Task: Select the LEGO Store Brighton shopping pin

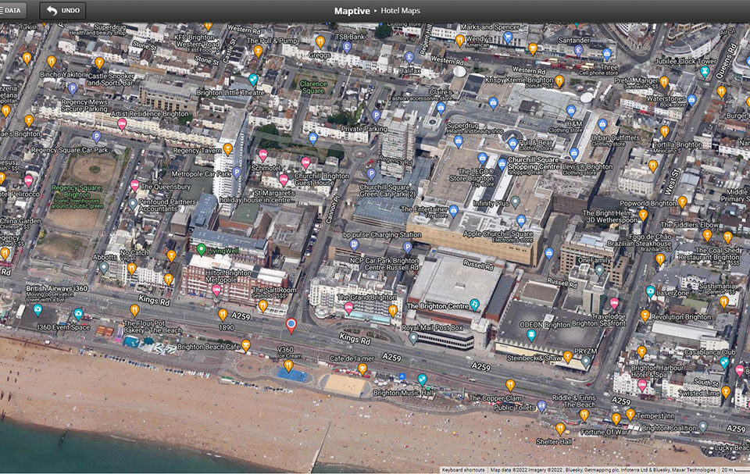Action: pos(483,158)
